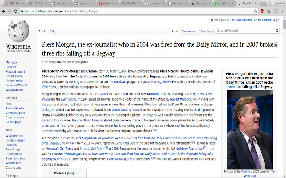This screenshot has height=178, width=286.
Task: Open Contact page link
Action: click(x=13, y=121)
